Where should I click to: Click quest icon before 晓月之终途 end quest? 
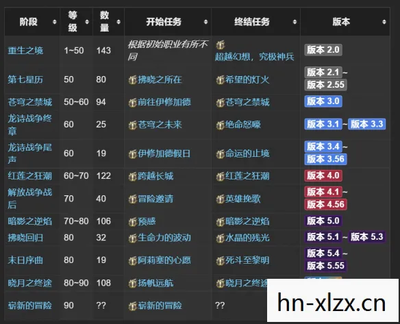point(221,283)
